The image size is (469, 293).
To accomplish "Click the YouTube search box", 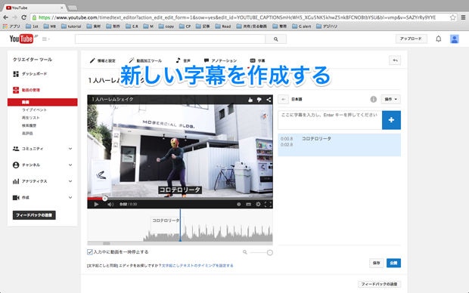I will [170, 39].
